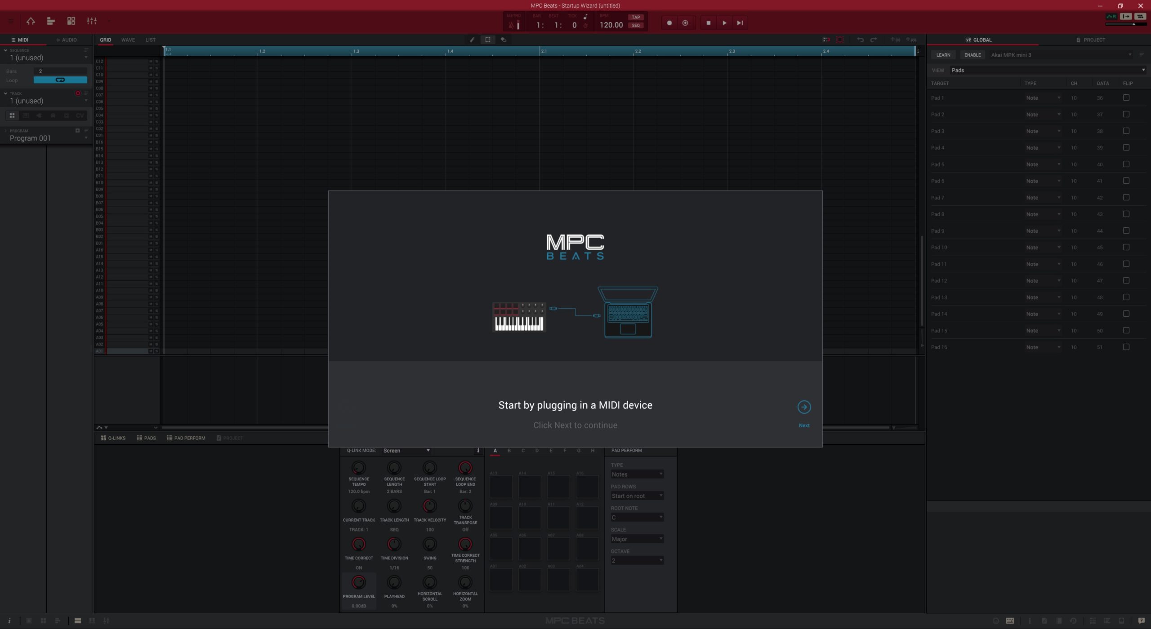The image size is (1151, 629).
Task: Click Play Start transport button
Action: 740,23
